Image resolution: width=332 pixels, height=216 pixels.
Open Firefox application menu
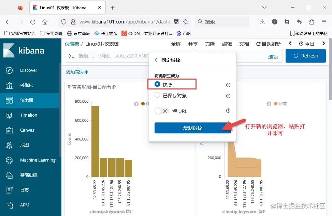(323, 22)
